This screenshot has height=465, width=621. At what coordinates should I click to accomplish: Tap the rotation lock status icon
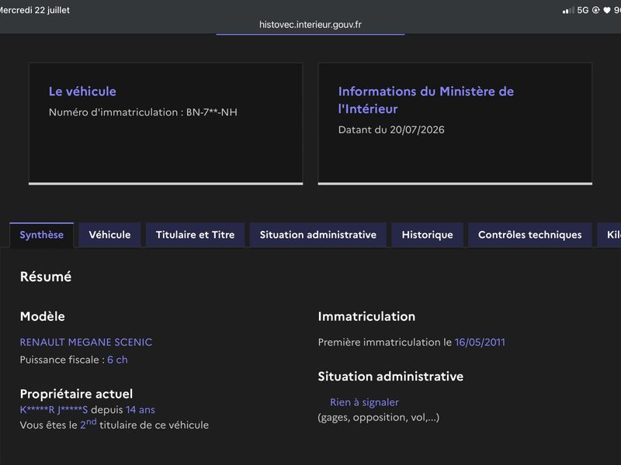point(595,10)
